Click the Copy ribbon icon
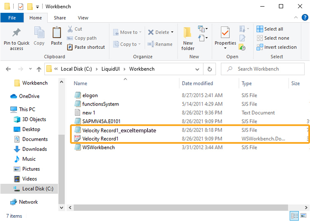 [x=39, y=33]
